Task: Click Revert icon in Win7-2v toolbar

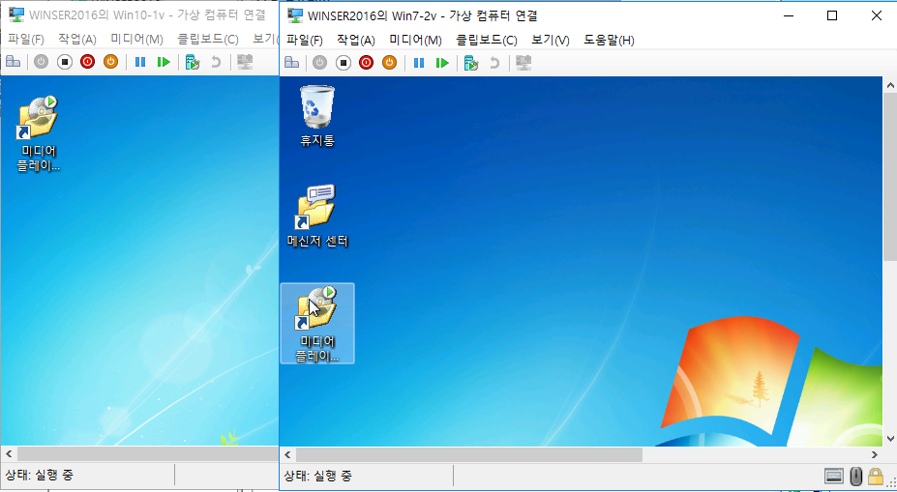Action: click(x=494, y=62)
